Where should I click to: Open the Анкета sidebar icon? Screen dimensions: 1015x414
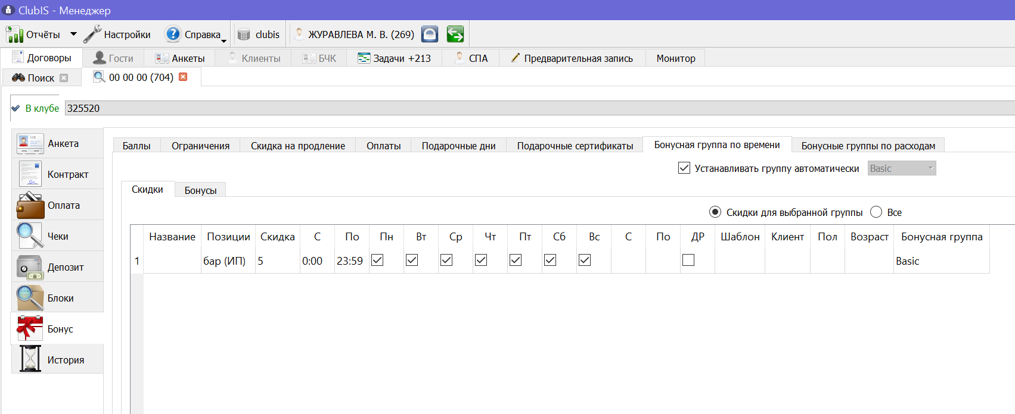point(30,143)
